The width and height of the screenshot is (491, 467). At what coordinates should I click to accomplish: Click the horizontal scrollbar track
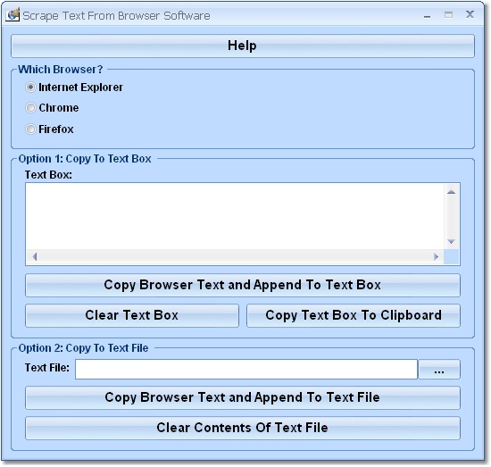pyautogui.click(x=235, y=257)
